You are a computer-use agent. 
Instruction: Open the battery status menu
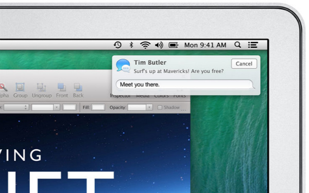click(174, 45)
